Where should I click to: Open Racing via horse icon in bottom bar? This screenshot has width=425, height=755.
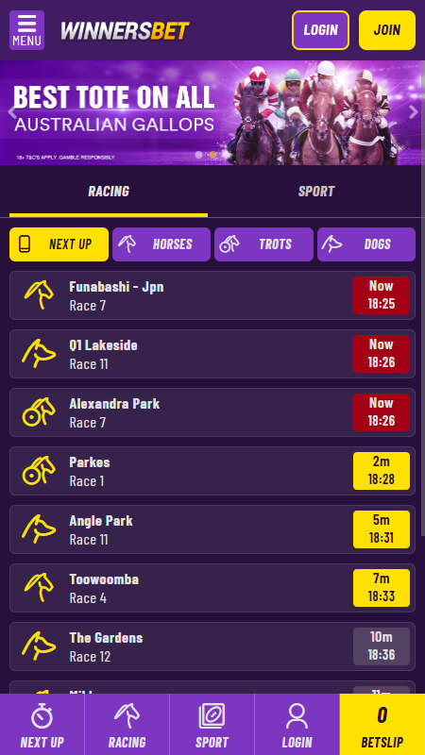click(x=127, y=716)
